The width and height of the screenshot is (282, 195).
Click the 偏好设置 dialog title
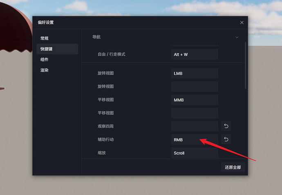(46, 22)
